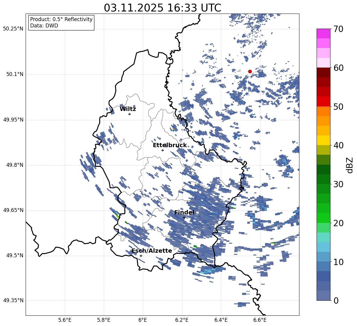Click the 5.8°E longitude label
The height and width of the screenshot is (326, 357).
click(x=104, y=320)
